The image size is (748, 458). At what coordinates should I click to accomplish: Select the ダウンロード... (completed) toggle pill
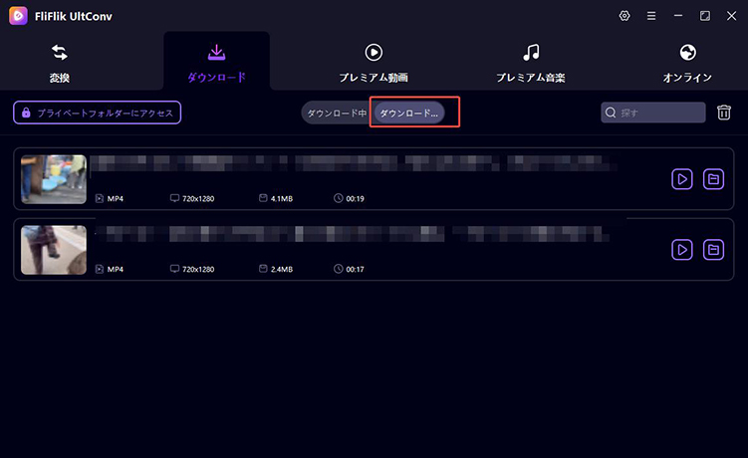pos(408,114)
